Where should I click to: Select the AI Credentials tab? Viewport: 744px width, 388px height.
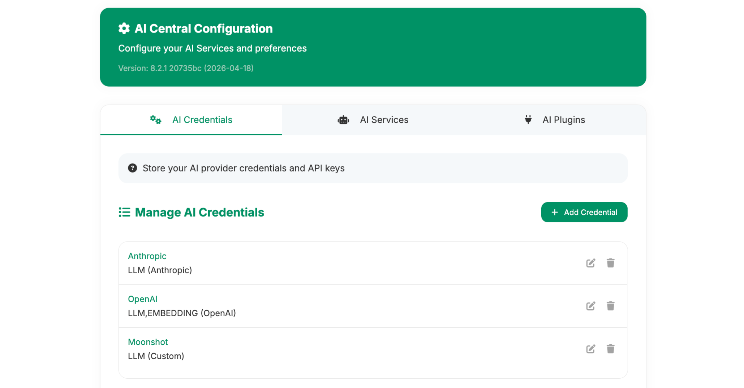point(202,120)
